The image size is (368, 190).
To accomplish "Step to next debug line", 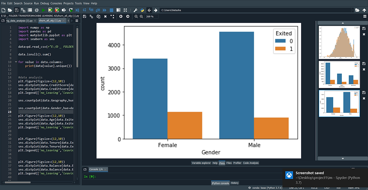I will pos(84,10).
